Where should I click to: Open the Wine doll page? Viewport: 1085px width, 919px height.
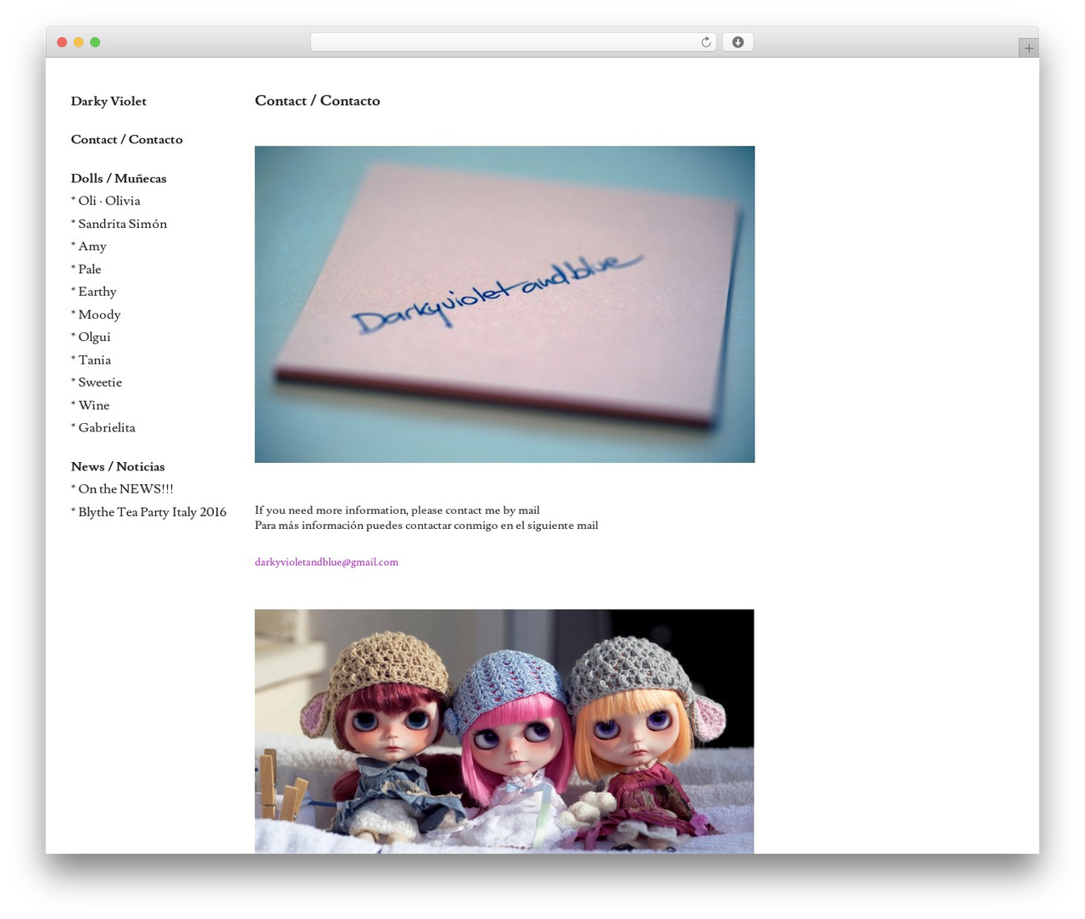click(x=91, y=405)
